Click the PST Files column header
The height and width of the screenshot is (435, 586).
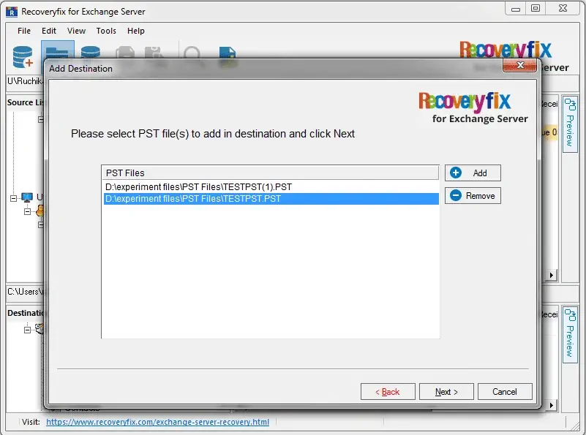[270, 173]
